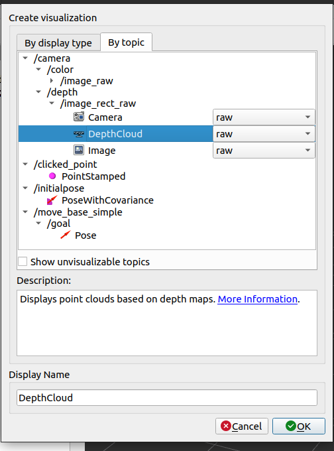Click the /color topic label

click(60, 70)
